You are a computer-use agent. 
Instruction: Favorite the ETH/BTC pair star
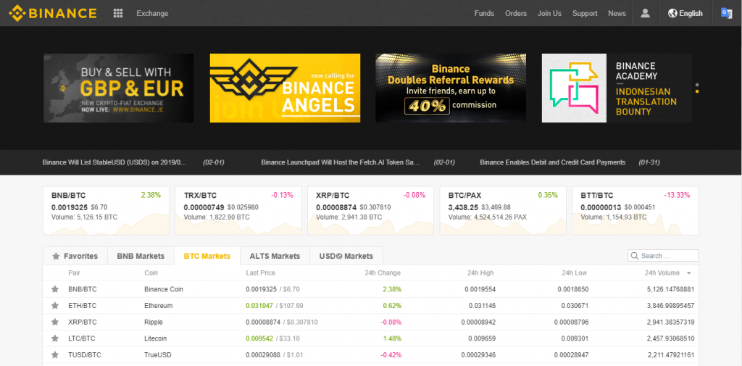(55, 305)
